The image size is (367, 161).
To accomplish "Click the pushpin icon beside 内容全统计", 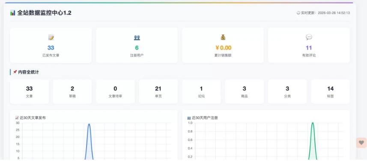I will click(x=15, y=72).
